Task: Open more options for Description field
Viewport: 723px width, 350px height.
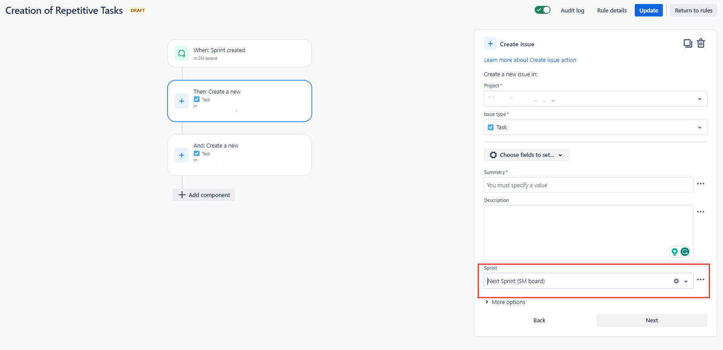Action: pos(701,212)
